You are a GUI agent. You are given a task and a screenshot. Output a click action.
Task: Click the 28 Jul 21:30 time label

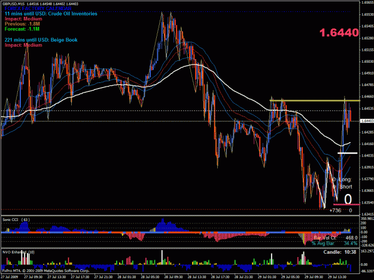244,277
